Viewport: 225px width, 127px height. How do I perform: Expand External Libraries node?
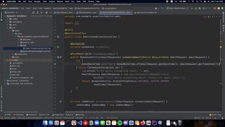tap(5, 81)
